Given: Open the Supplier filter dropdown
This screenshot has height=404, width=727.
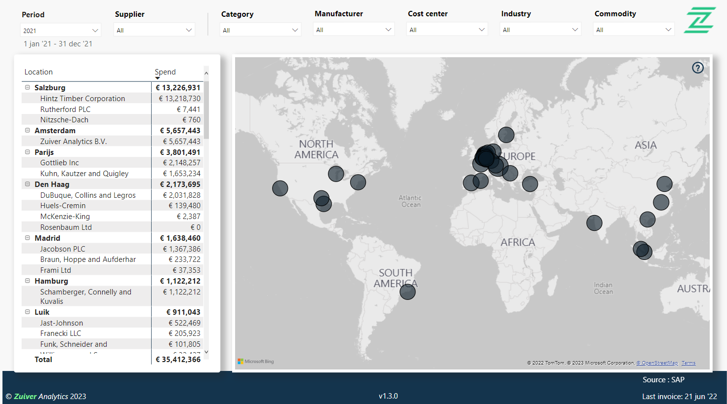Looking at the screenshot, I should (x=155, y=30).
